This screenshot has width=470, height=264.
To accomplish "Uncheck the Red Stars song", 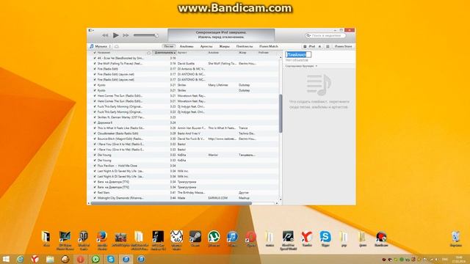I will pyautogui.click(x=95, y=193).
